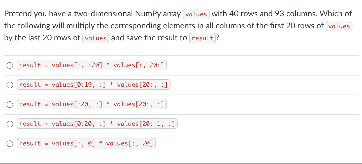Viewport: 362px width, 164px height.
Task: Pick the radio button for values[:, 0] answer
Action: tap(10, 143)
